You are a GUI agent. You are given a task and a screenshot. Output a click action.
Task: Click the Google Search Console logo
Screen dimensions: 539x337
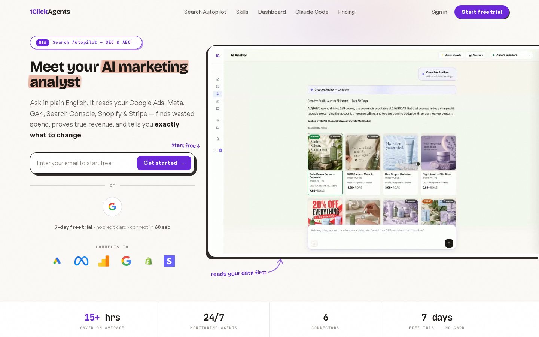(x=127, y=261)
